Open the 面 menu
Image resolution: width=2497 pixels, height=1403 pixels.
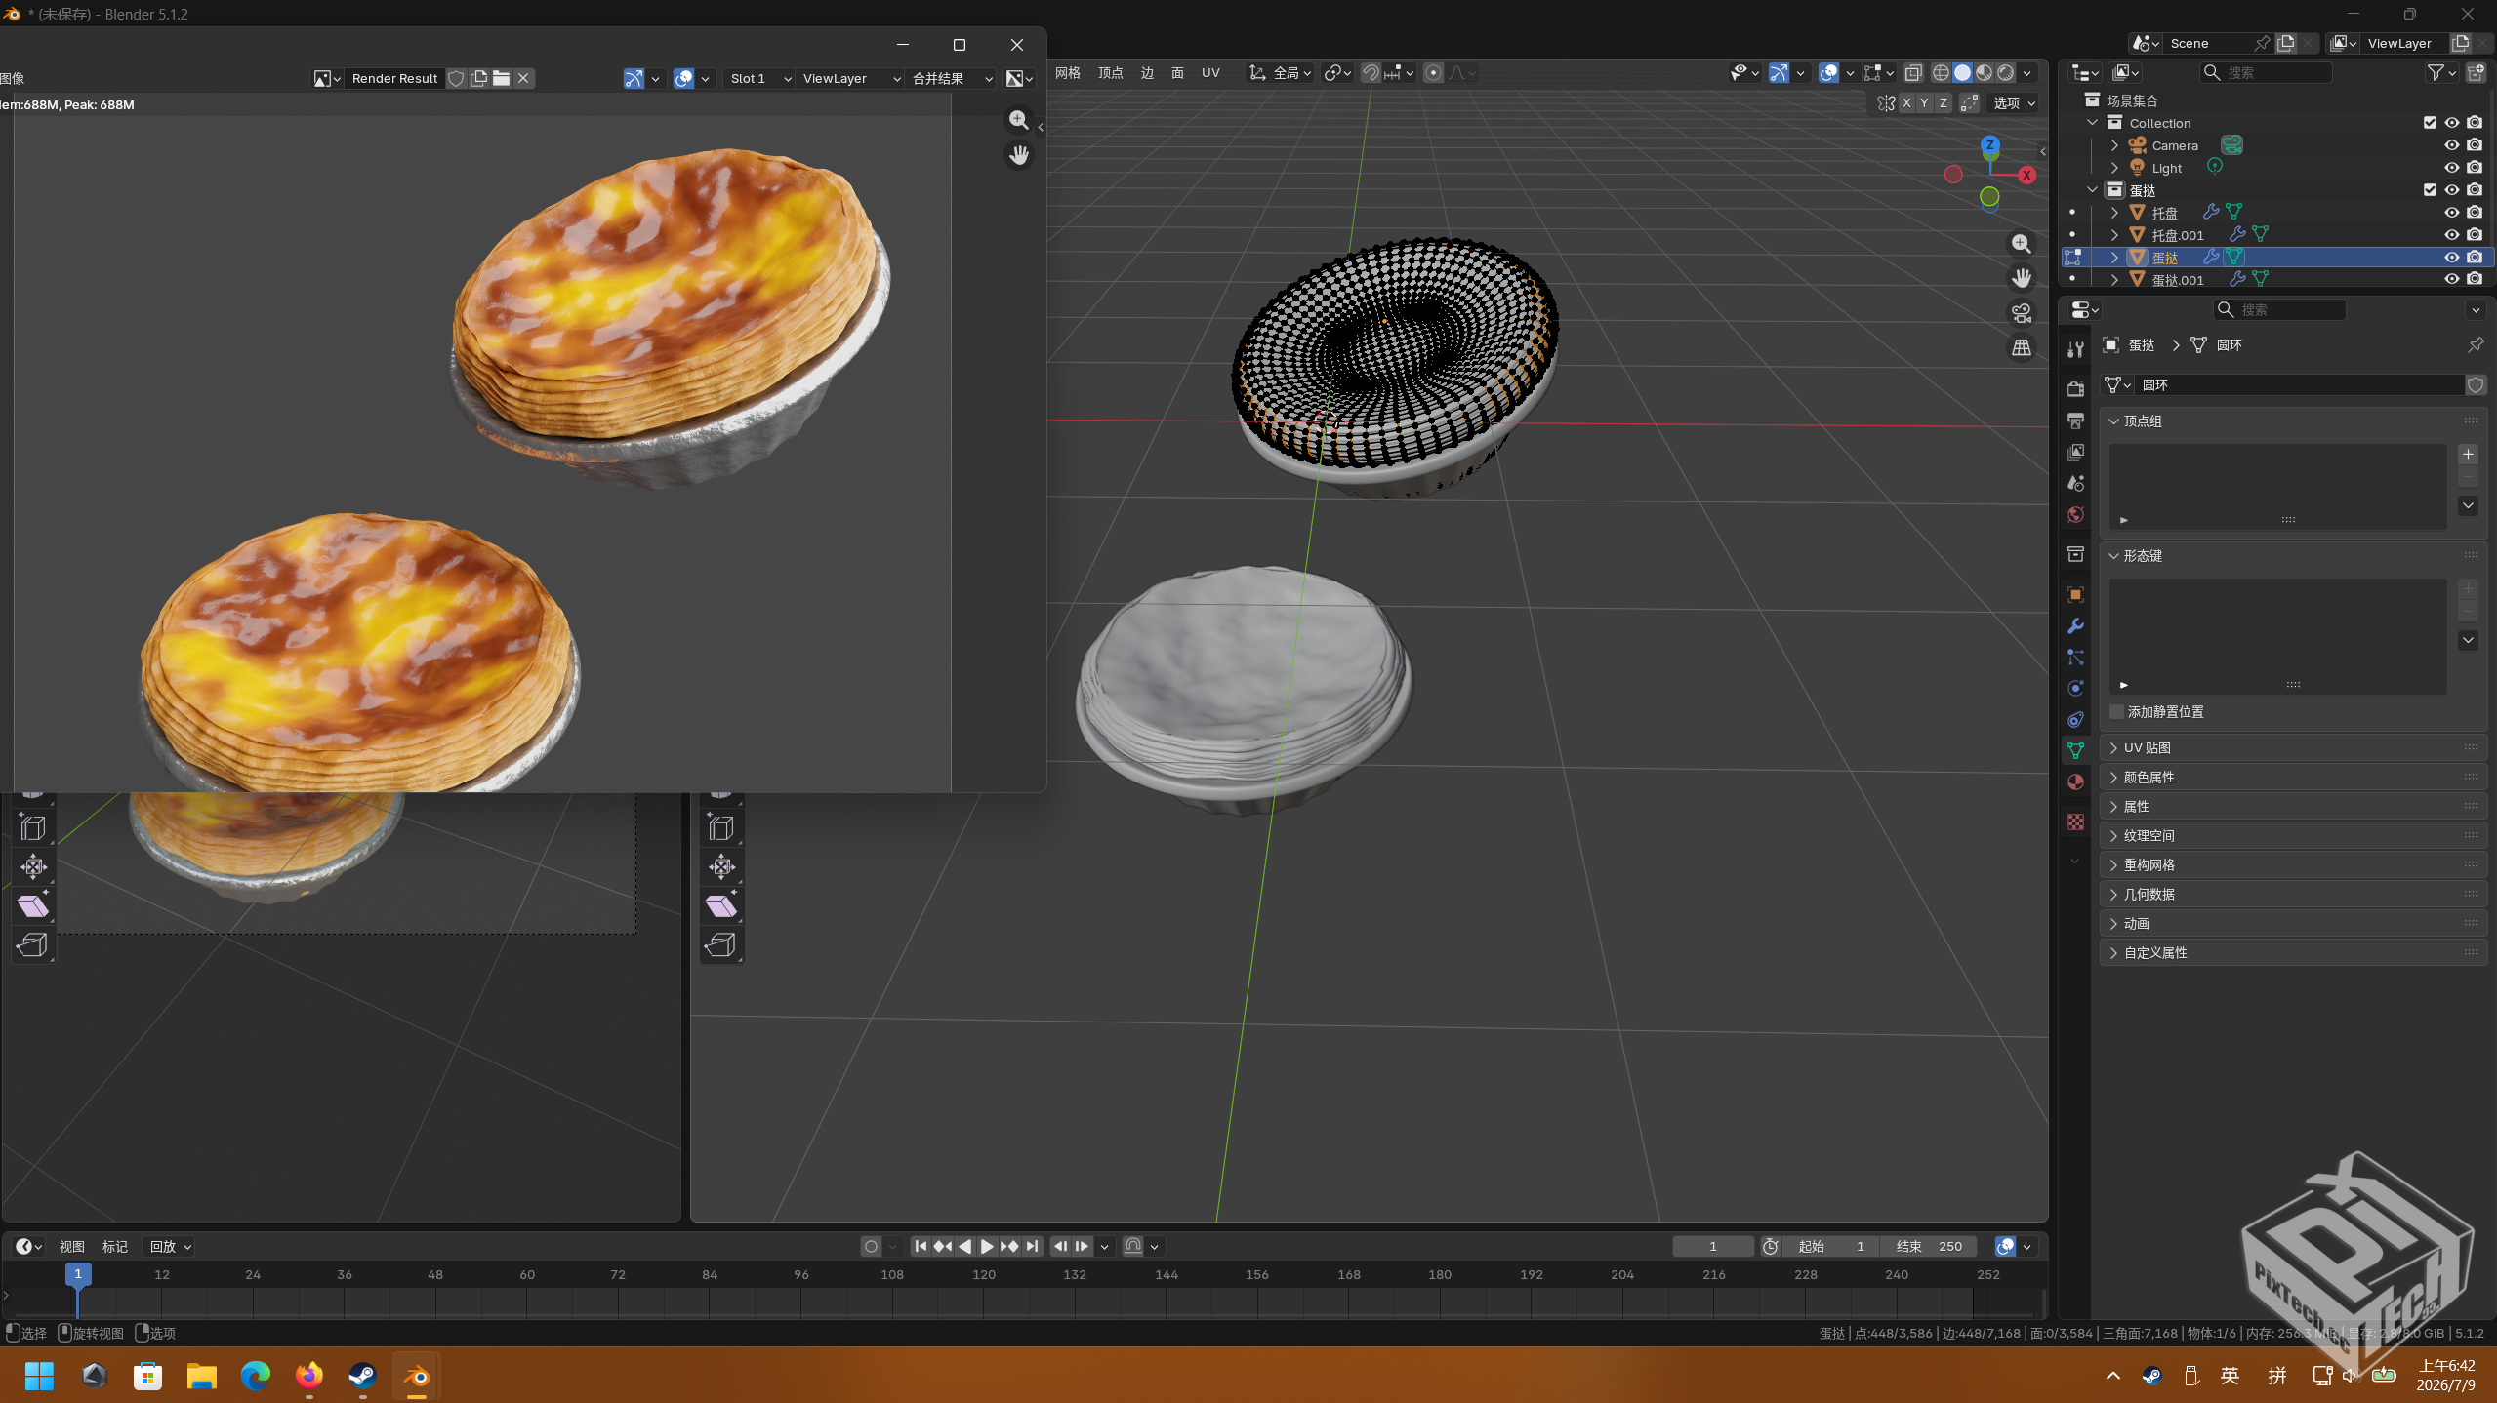coord(1178,73)
